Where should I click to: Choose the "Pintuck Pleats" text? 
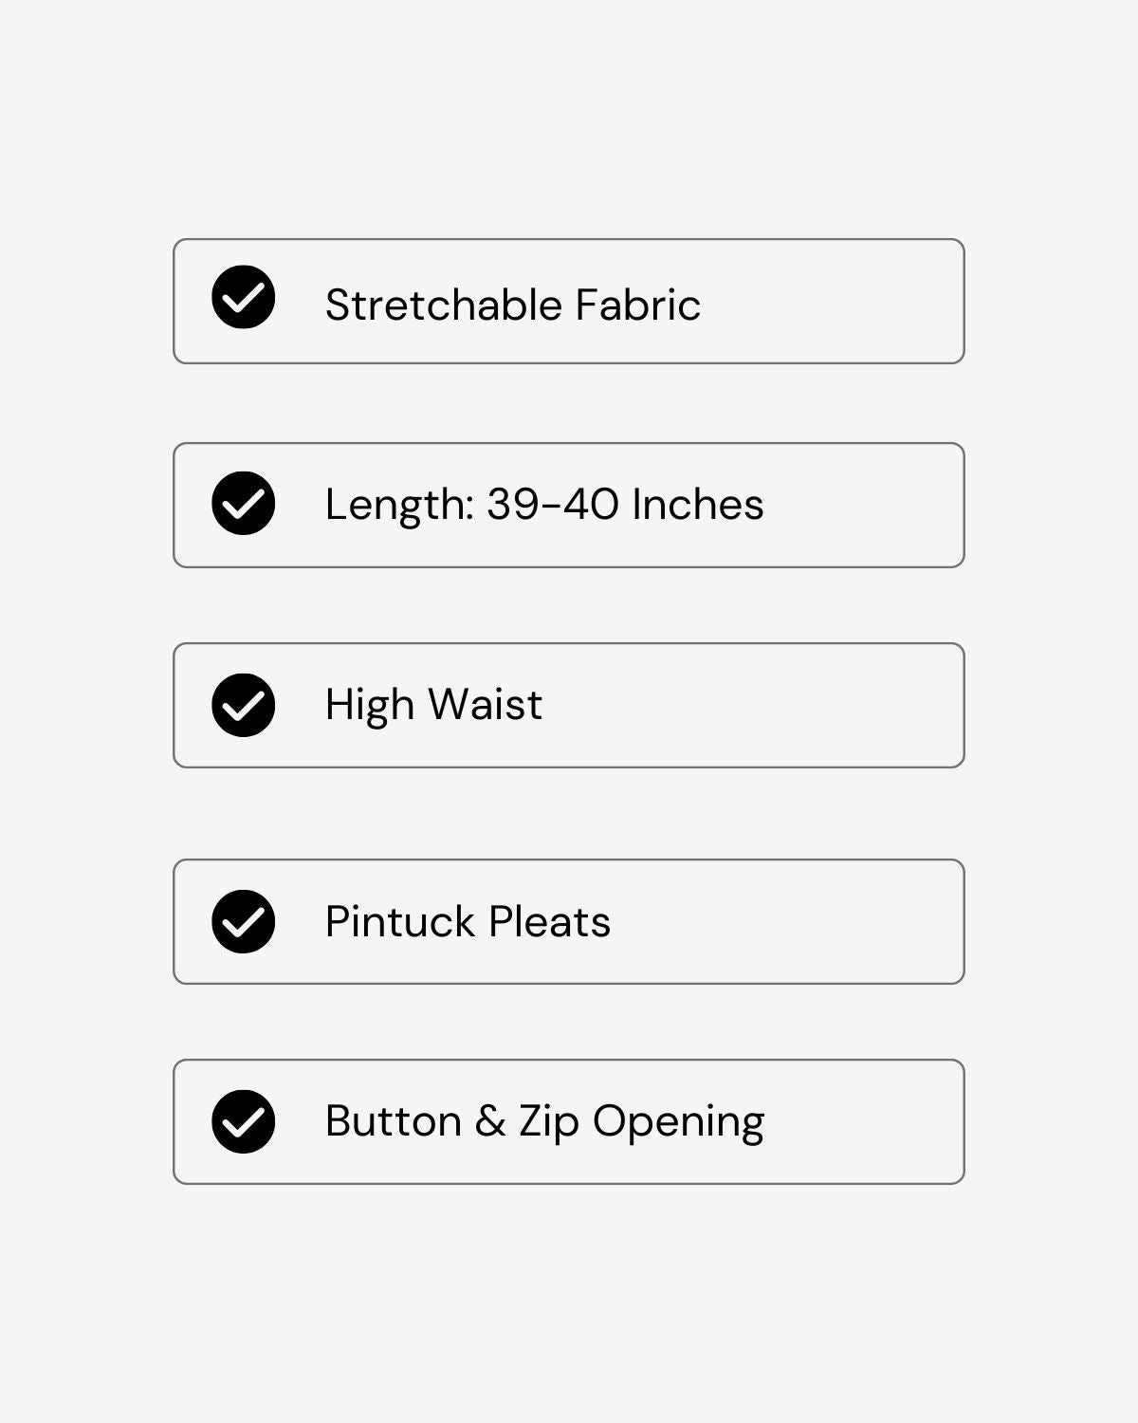[468, 921]
